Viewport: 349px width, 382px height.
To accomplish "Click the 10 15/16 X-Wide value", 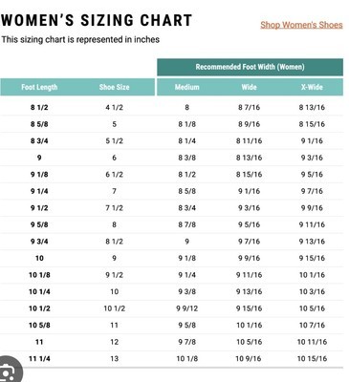I will 312,359.
